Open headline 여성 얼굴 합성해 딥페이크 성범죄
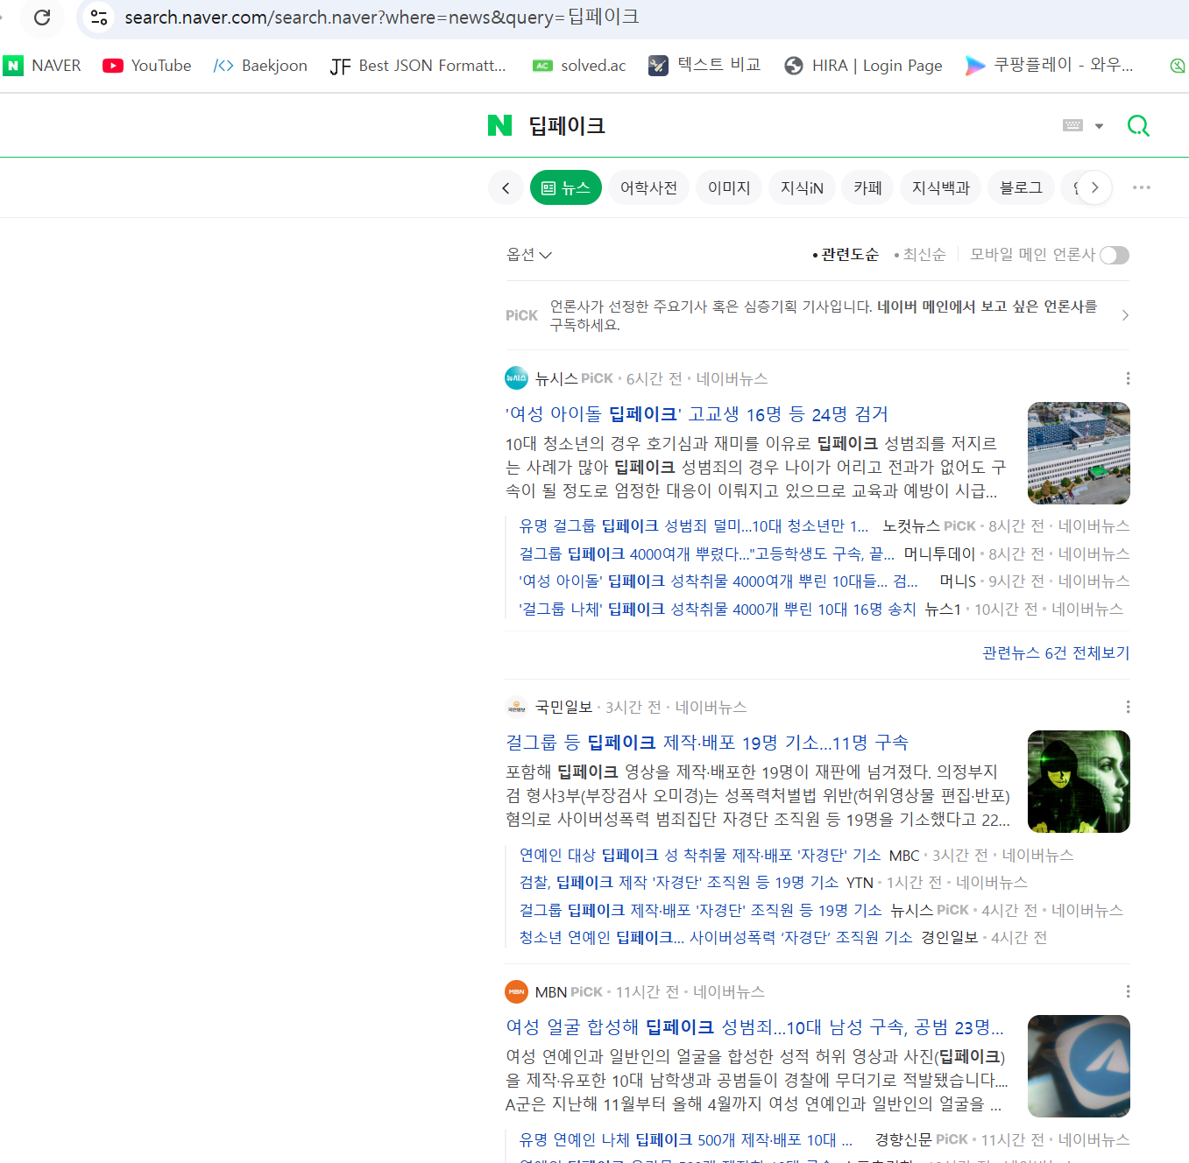The width and height of the screenshot is (1189, 1163). coord(754,1027)
